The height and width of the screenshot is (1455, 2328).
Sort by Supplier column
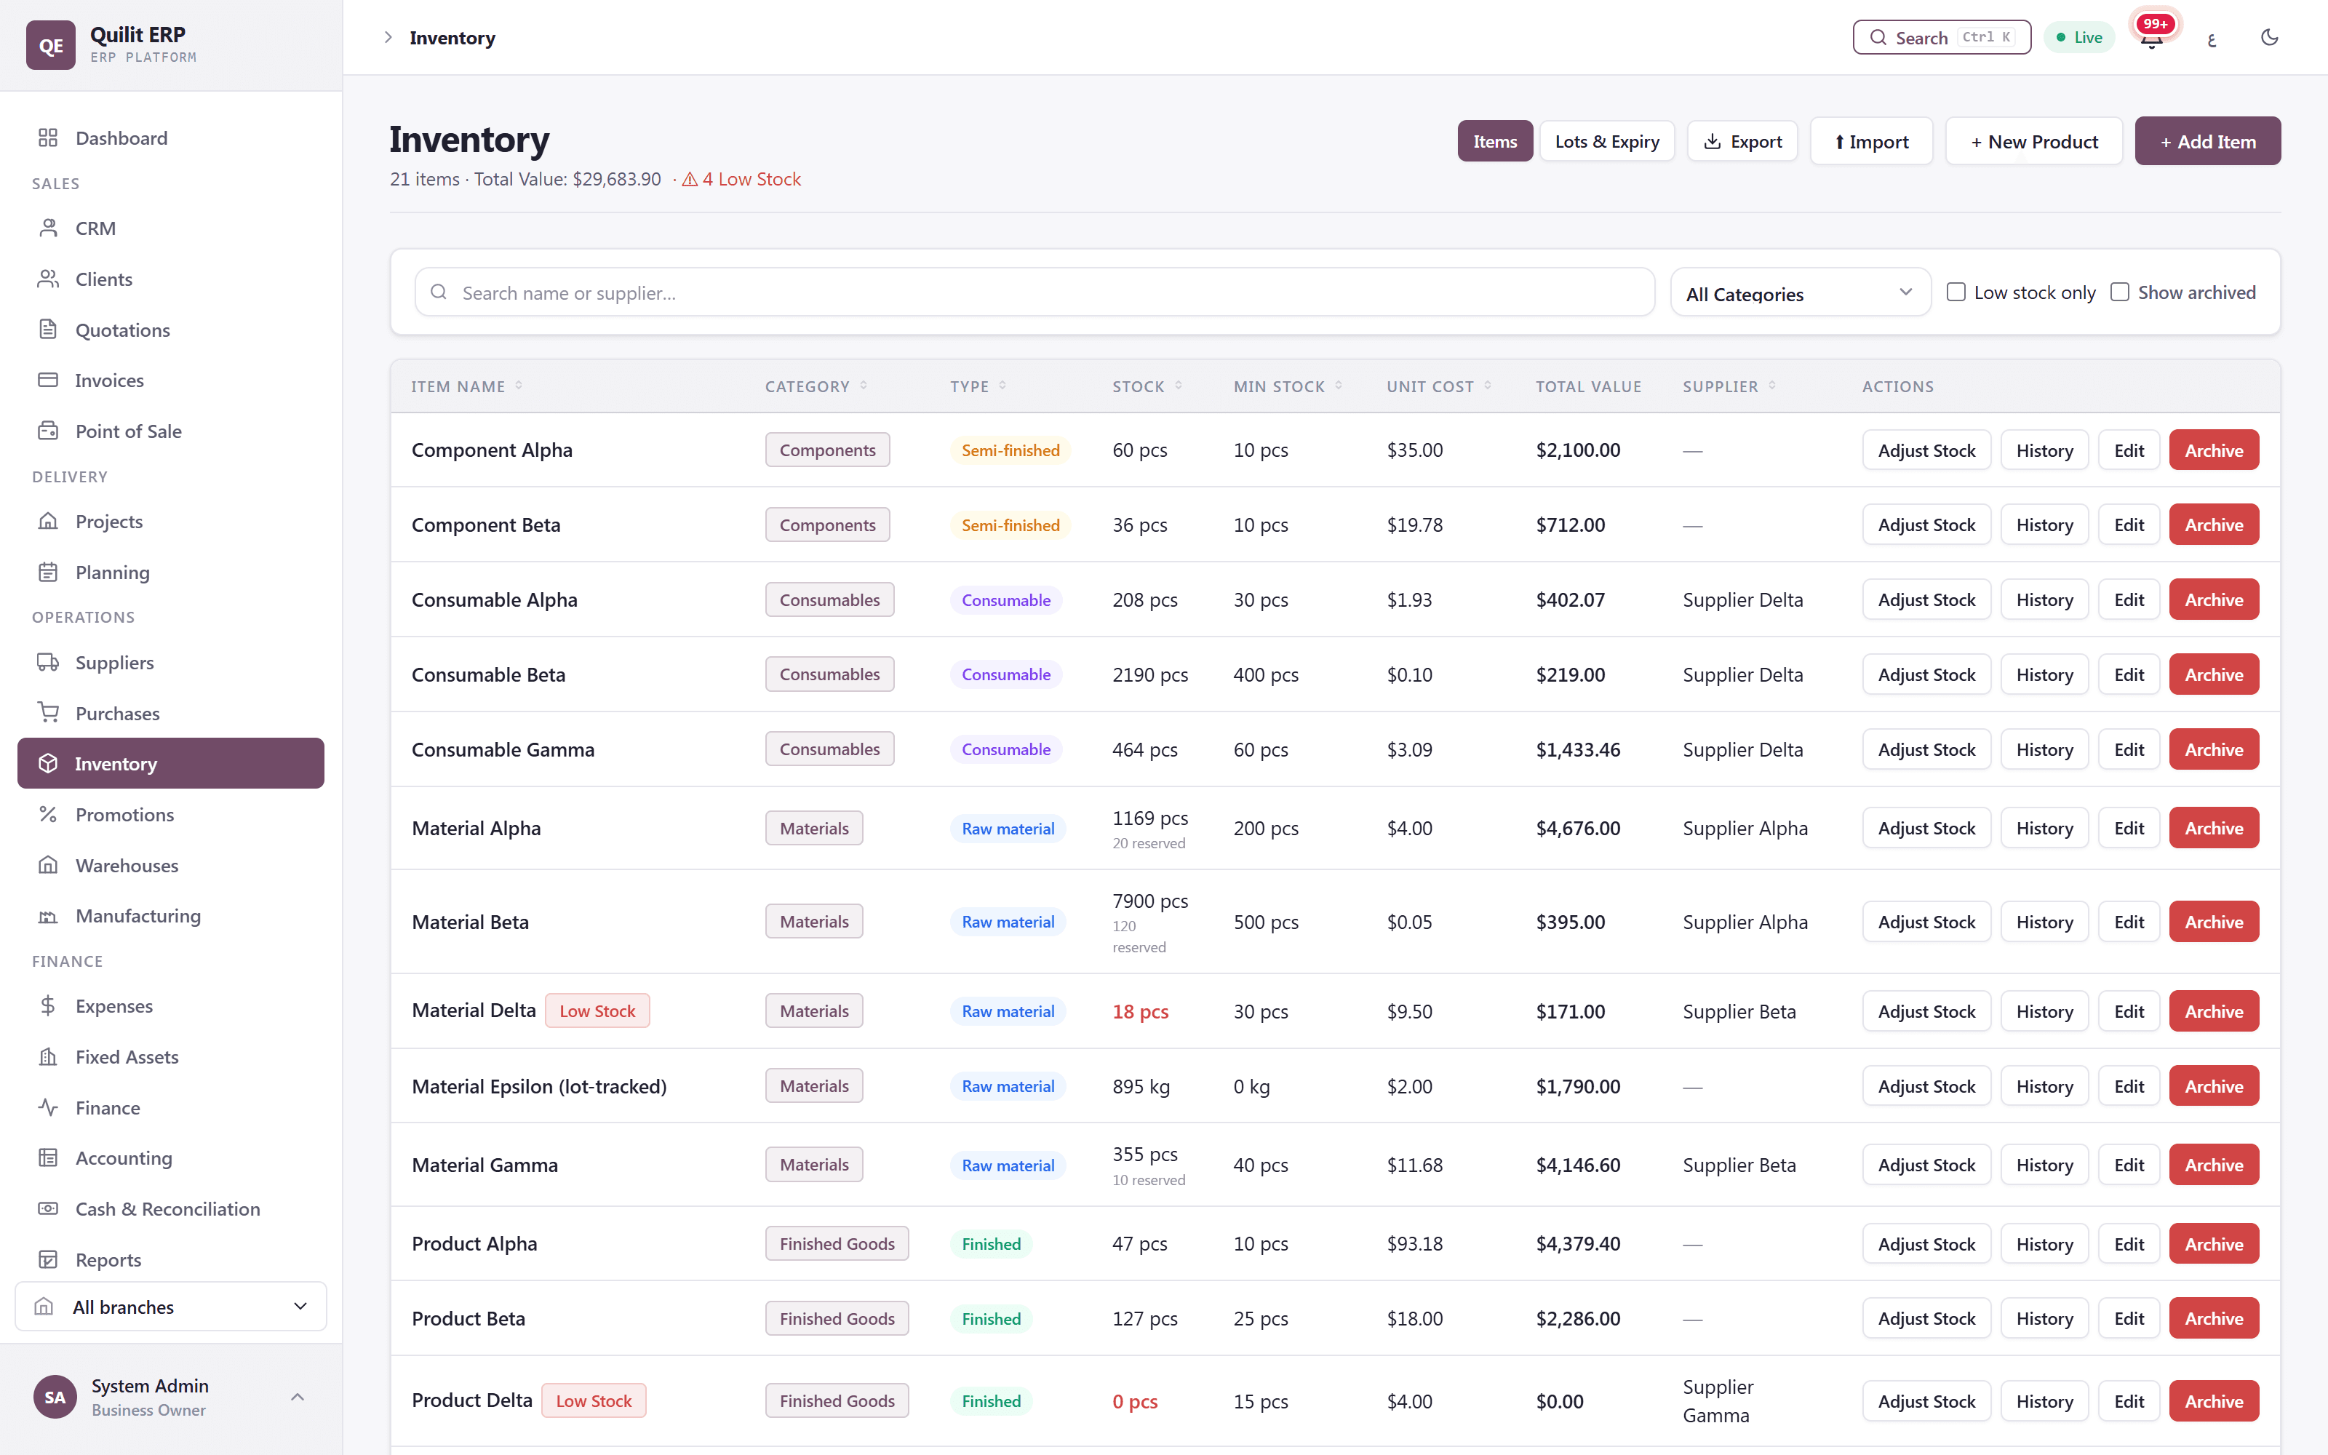tap(1730, 386)
